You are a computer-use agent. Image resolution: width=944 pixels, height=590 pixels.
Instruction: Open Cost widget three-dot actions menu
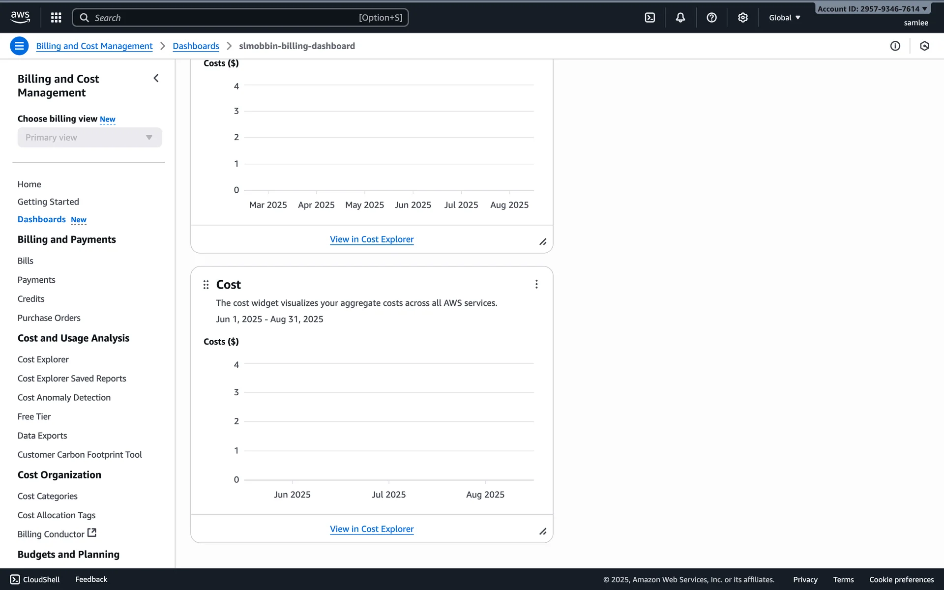point(536,284)
